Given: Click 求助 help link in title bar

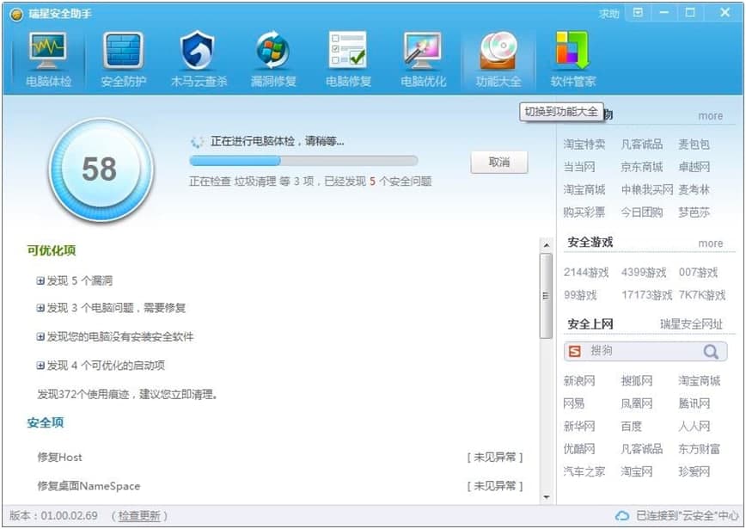Looking at the screenshot, I should (609, 14).
